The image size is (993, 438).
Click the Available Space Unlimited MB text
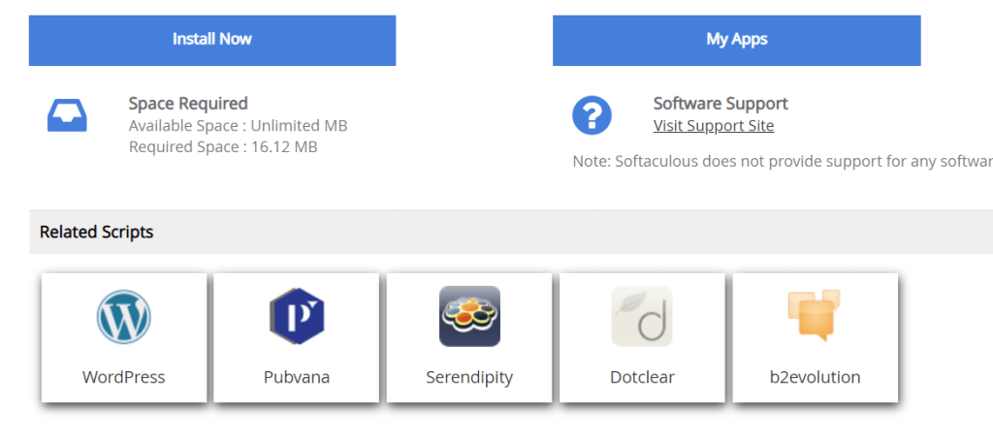238,126
